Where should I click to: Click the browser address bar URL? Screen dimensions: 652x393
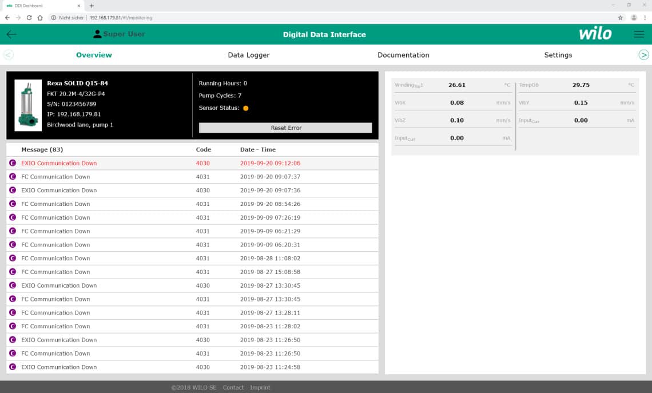(x=121, y=18)
